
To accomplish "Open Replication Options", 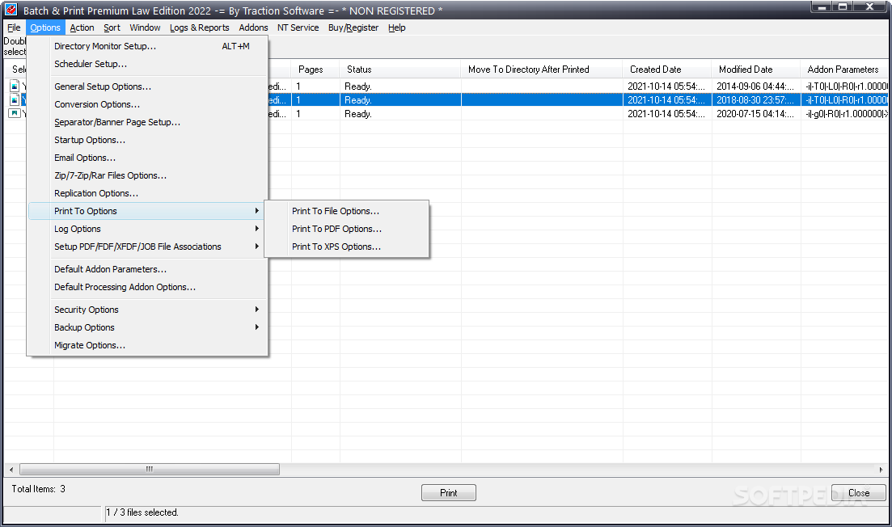I will click(147, 193).
